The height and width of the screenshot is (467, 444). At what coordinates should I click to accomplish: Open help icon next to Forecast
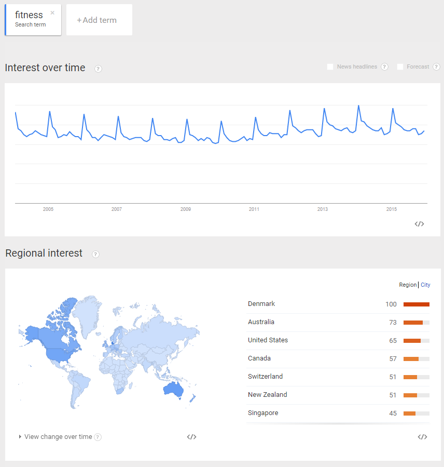[436, 66]
